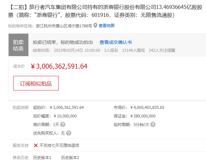Click the 服务支持 section label
Screen dimensions: 206x164
(x=20, y=145)
